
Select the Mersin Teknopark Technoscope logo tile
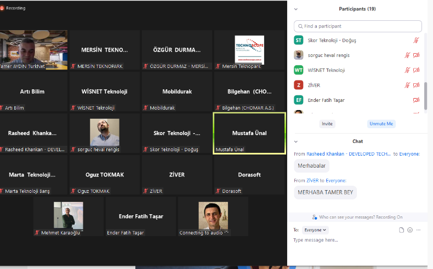[249, 50]
